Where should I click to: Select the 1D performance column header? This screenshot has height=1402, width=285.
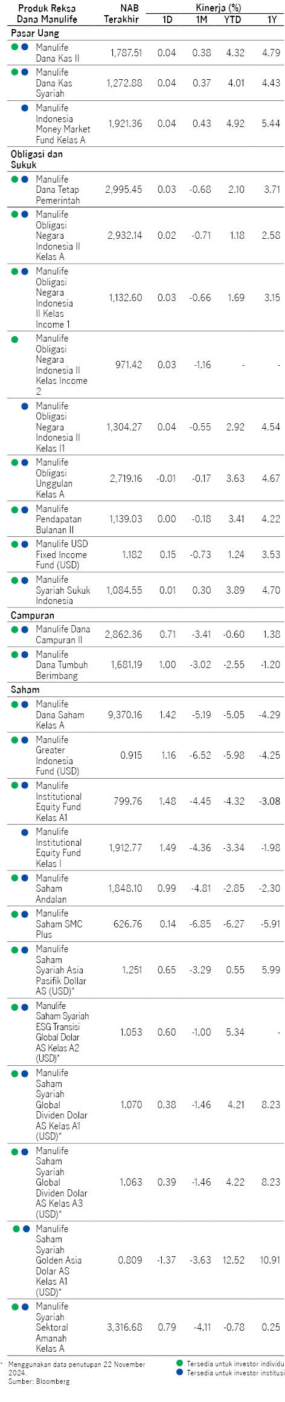pos(167,19)
